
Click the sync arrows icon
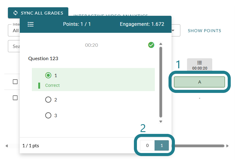(x=15, y=13)
